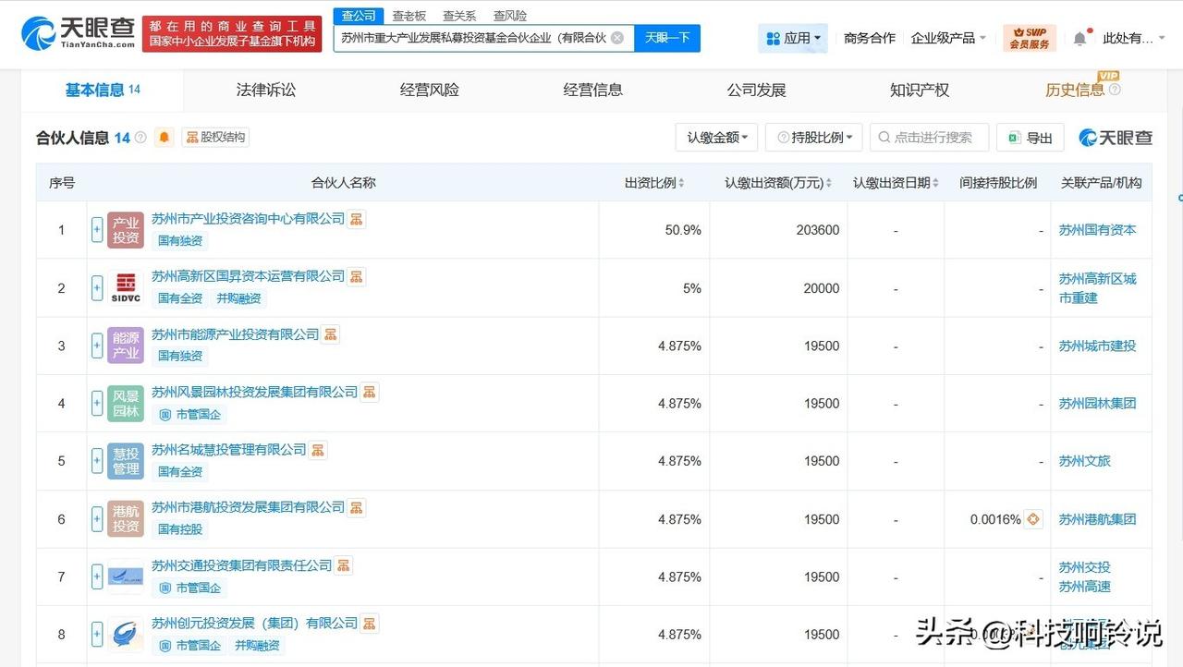
Task: Expand row 6 苏州市港航投资发展集团
Action: pyautogui.click(x=97, y=519)
